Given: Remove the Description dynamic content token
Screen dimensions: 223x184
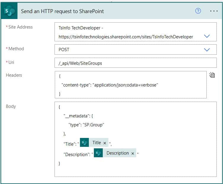Looking at the screenshot, I should click(x=133, y=153).
